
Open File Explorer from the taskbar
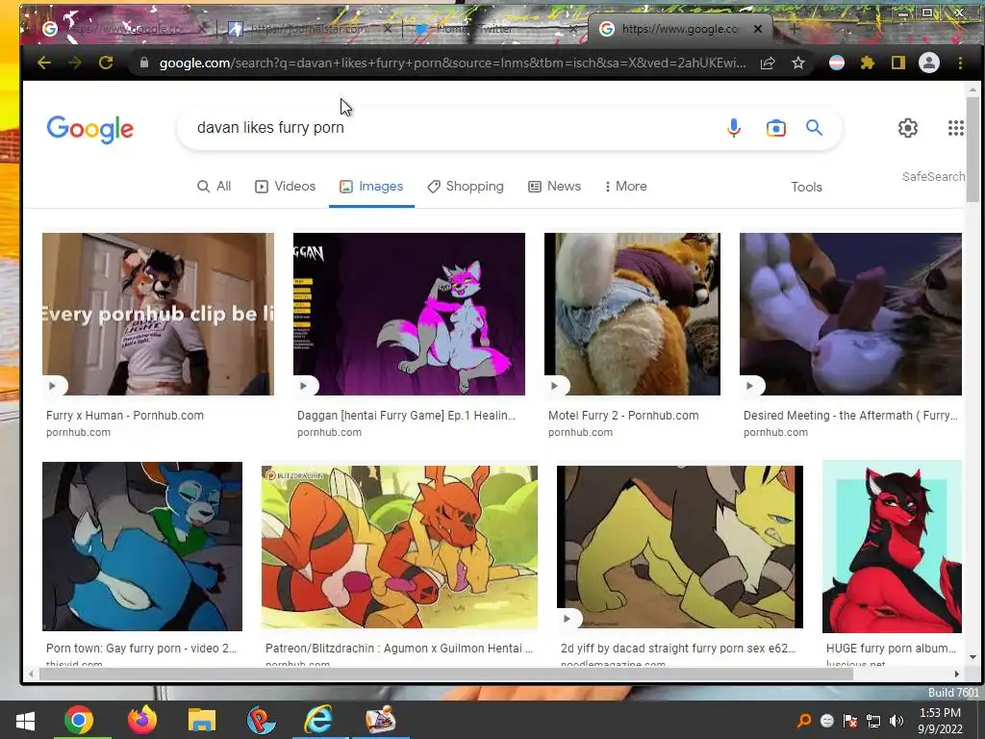pos(202,720)
